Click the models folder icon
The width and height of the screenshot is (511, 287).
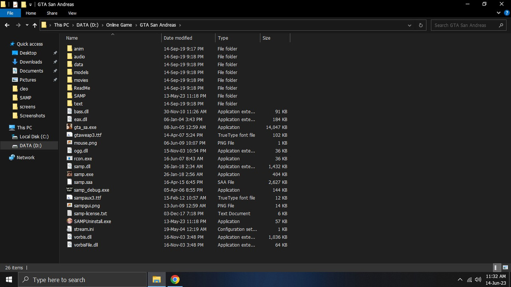tap(69, 72)
